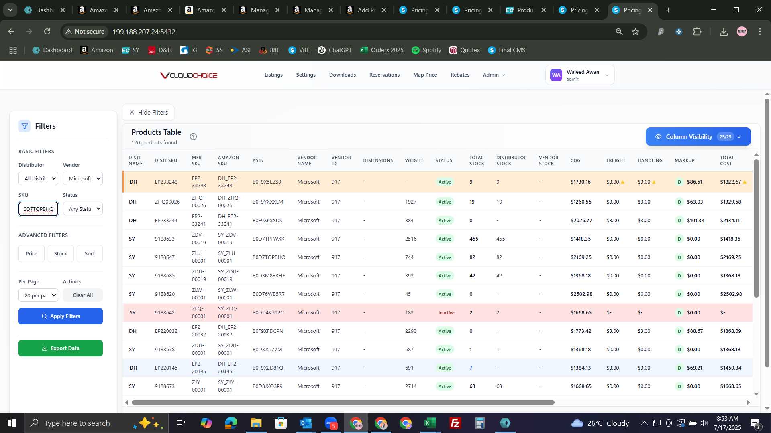Open Rebates navigation item

[460, 75]
